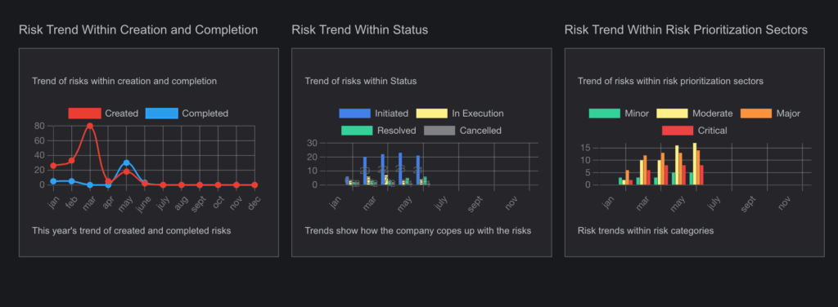Image resolution: width=838 pixels, height=307 pixels.
Task: Click the December data point on line chart
Action: point(255,185)
